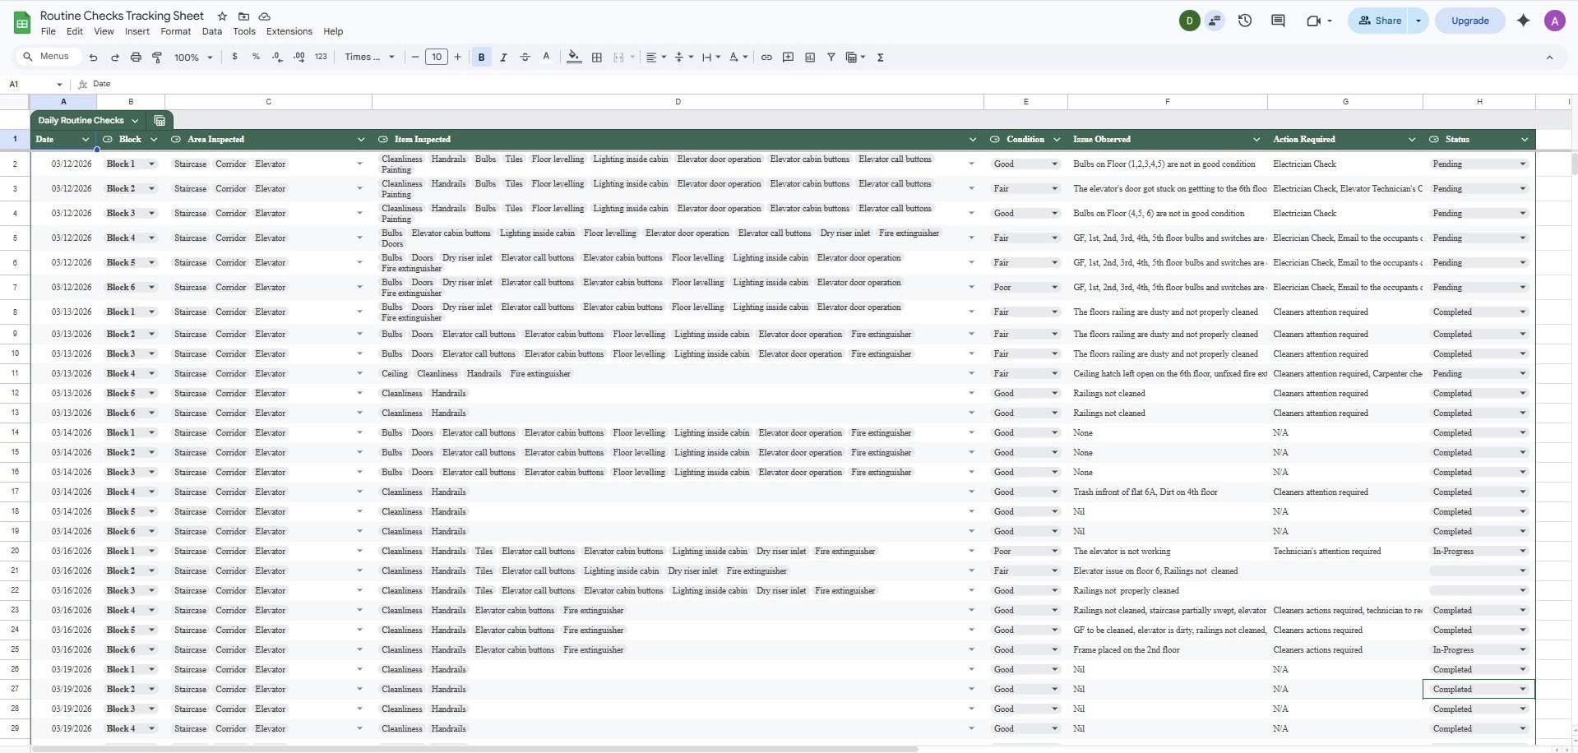Insert a link using toolbar icon

[766, 58]
